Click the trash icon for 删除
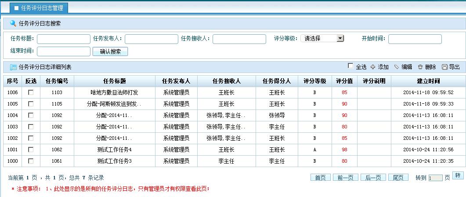 pyautogui.click(x=420, y=67)
